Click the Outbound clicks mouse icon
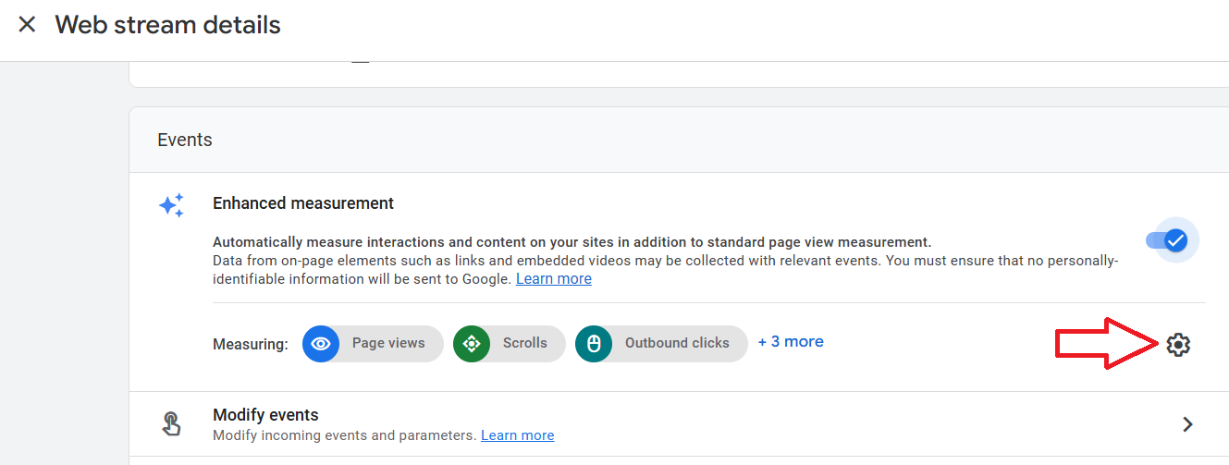This screenshot has height=465, width=1229. coord(594,344)
